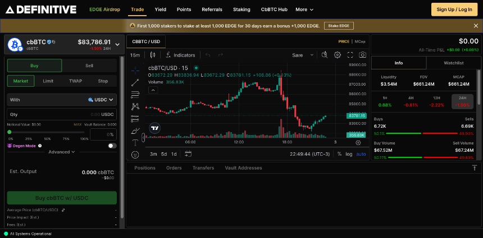Switch to the Orders tab
Viewport: 483px width, 238px height.
(174, 167)
